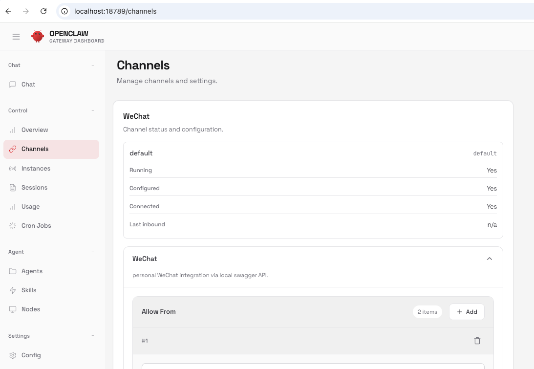Screen dimensions: 534x369
Task: Collapse the WeChat configuration section chevron
Action: coord(490,259)
